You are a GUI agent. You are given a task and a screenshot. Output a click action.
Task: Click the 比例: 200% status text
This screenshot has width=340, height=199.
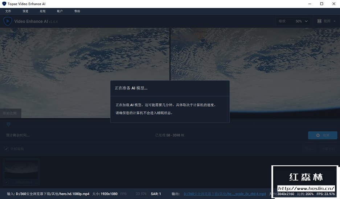coord(305,194)
